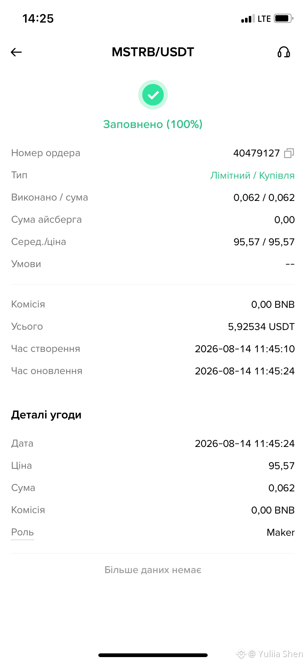Tap Лімітний / Купівля type text

pos(252,175)
